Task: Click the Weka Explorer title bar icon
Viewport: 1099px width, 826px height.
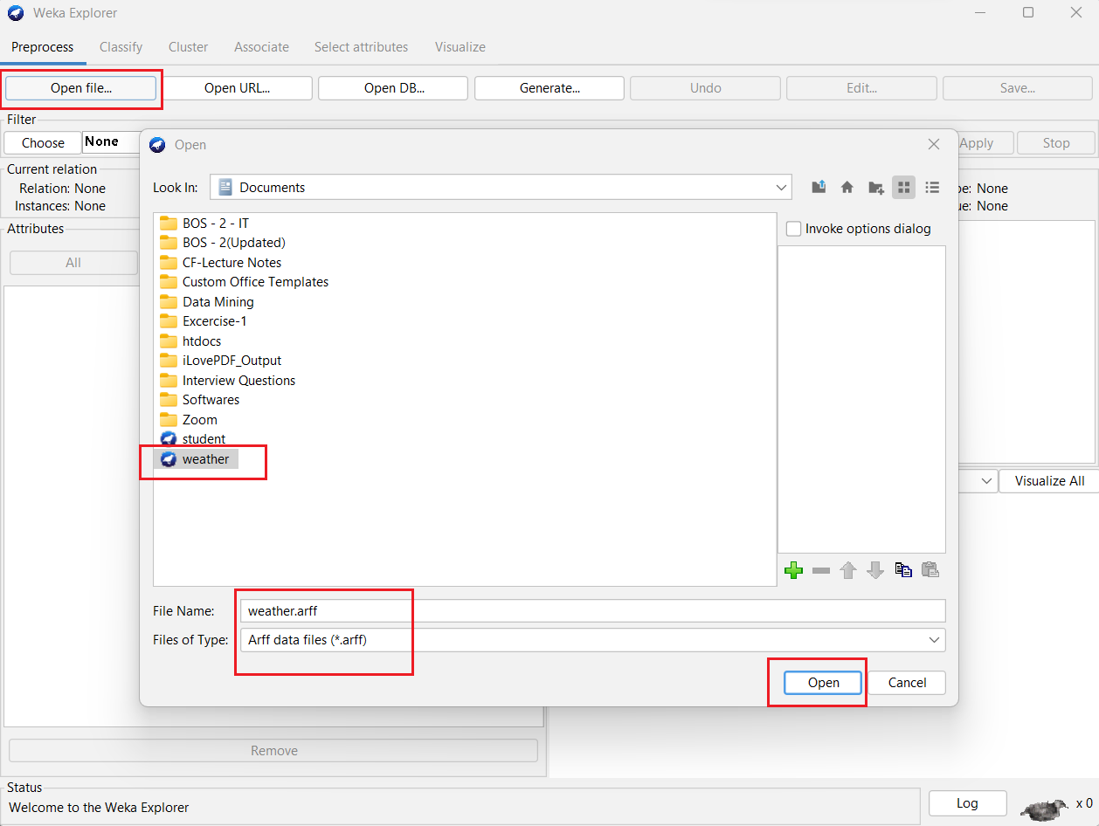Action: point(15,13)
